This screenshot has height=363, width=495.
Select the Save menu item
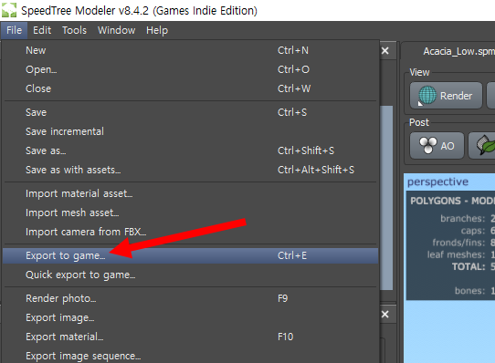190,112
